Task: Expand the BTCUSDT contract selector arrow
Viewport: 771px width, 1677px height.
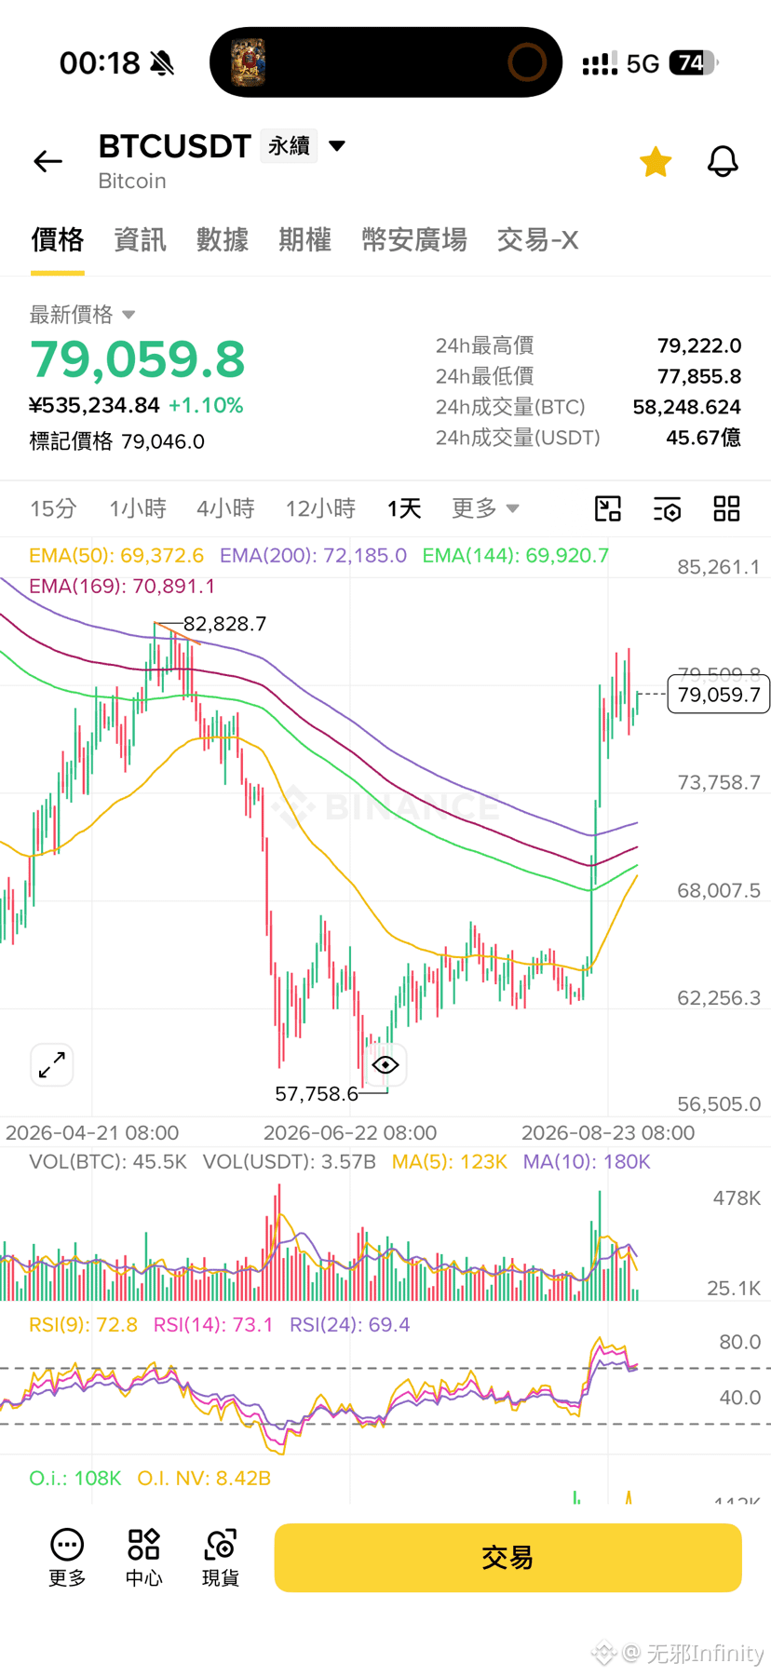Action: [337, 146]
